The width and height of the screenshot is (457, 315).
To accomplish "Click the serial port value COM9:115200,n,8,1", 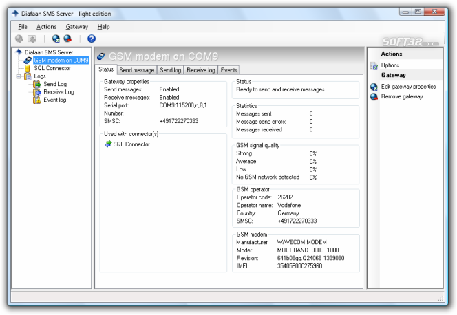I will pos(183,105).
